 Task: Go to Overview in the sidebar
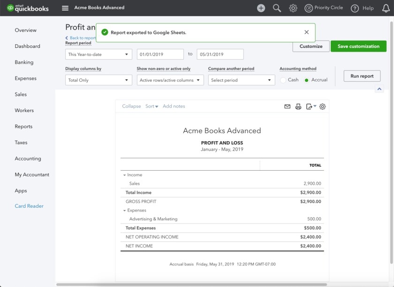(x=26, y=30)
